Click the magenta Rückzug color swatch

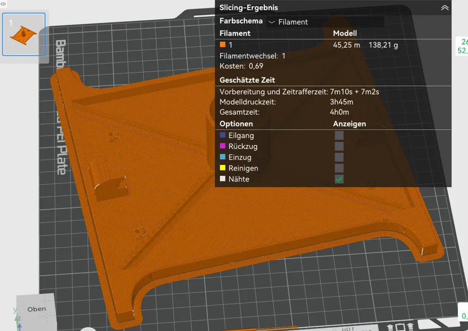click(x=223, y=146)
